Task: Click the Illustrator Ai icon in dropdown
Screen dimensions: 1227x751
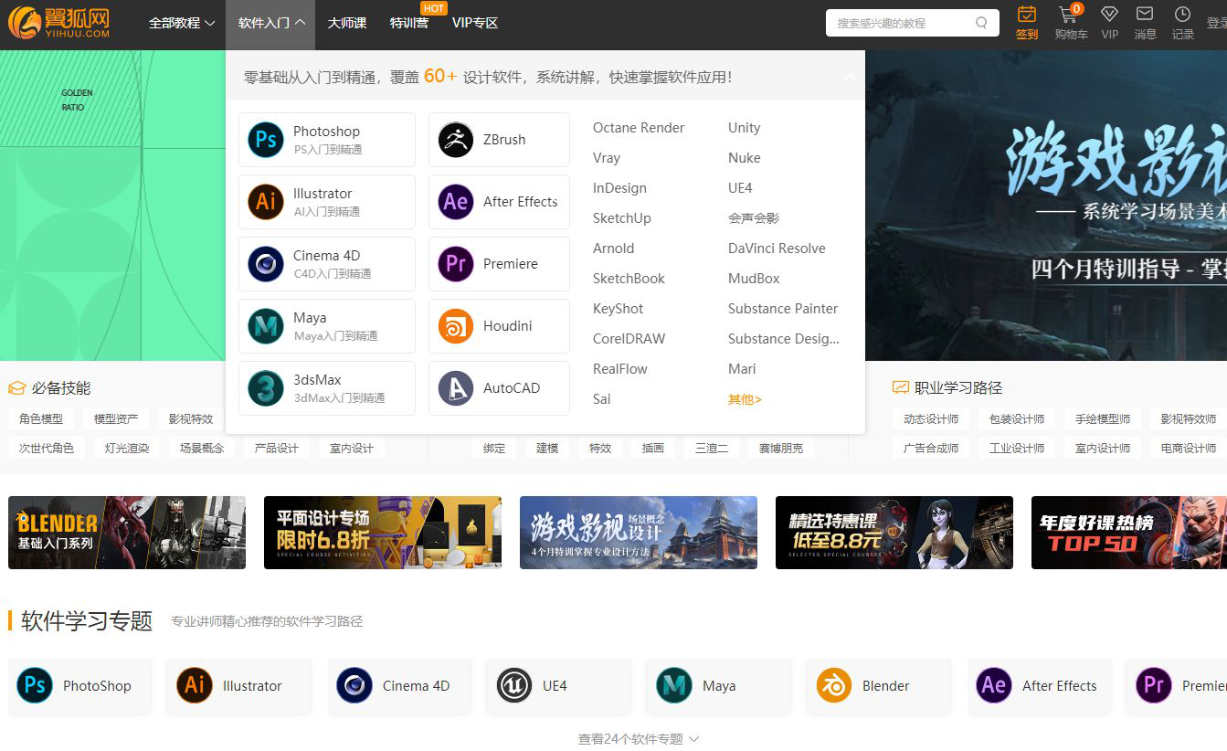Action: [266, 202]
